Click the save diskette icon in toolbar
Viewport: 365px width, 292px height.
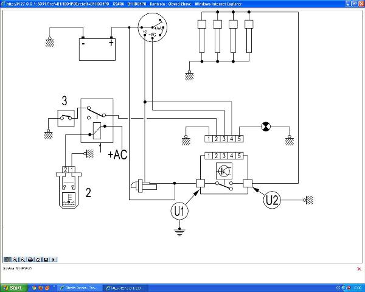[x=46, y=260]
